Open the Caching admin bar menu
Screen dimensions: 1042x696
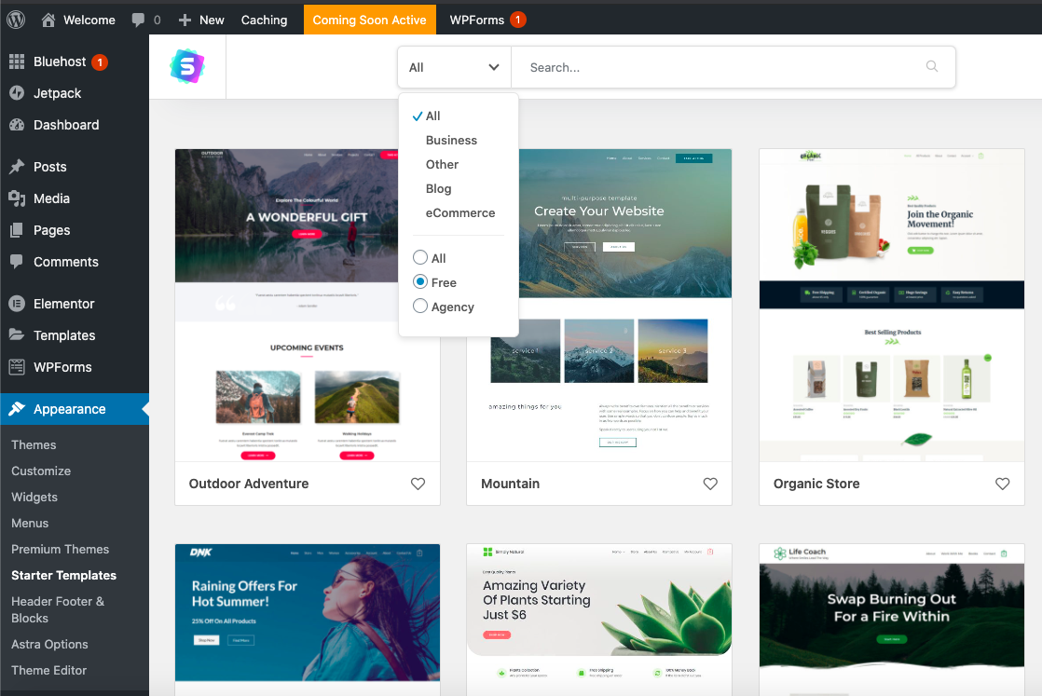[264, 20]
